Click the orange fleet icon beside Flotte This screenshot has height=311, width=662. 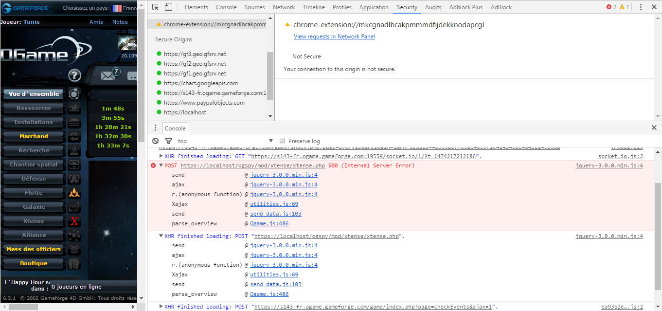[74, 193]
